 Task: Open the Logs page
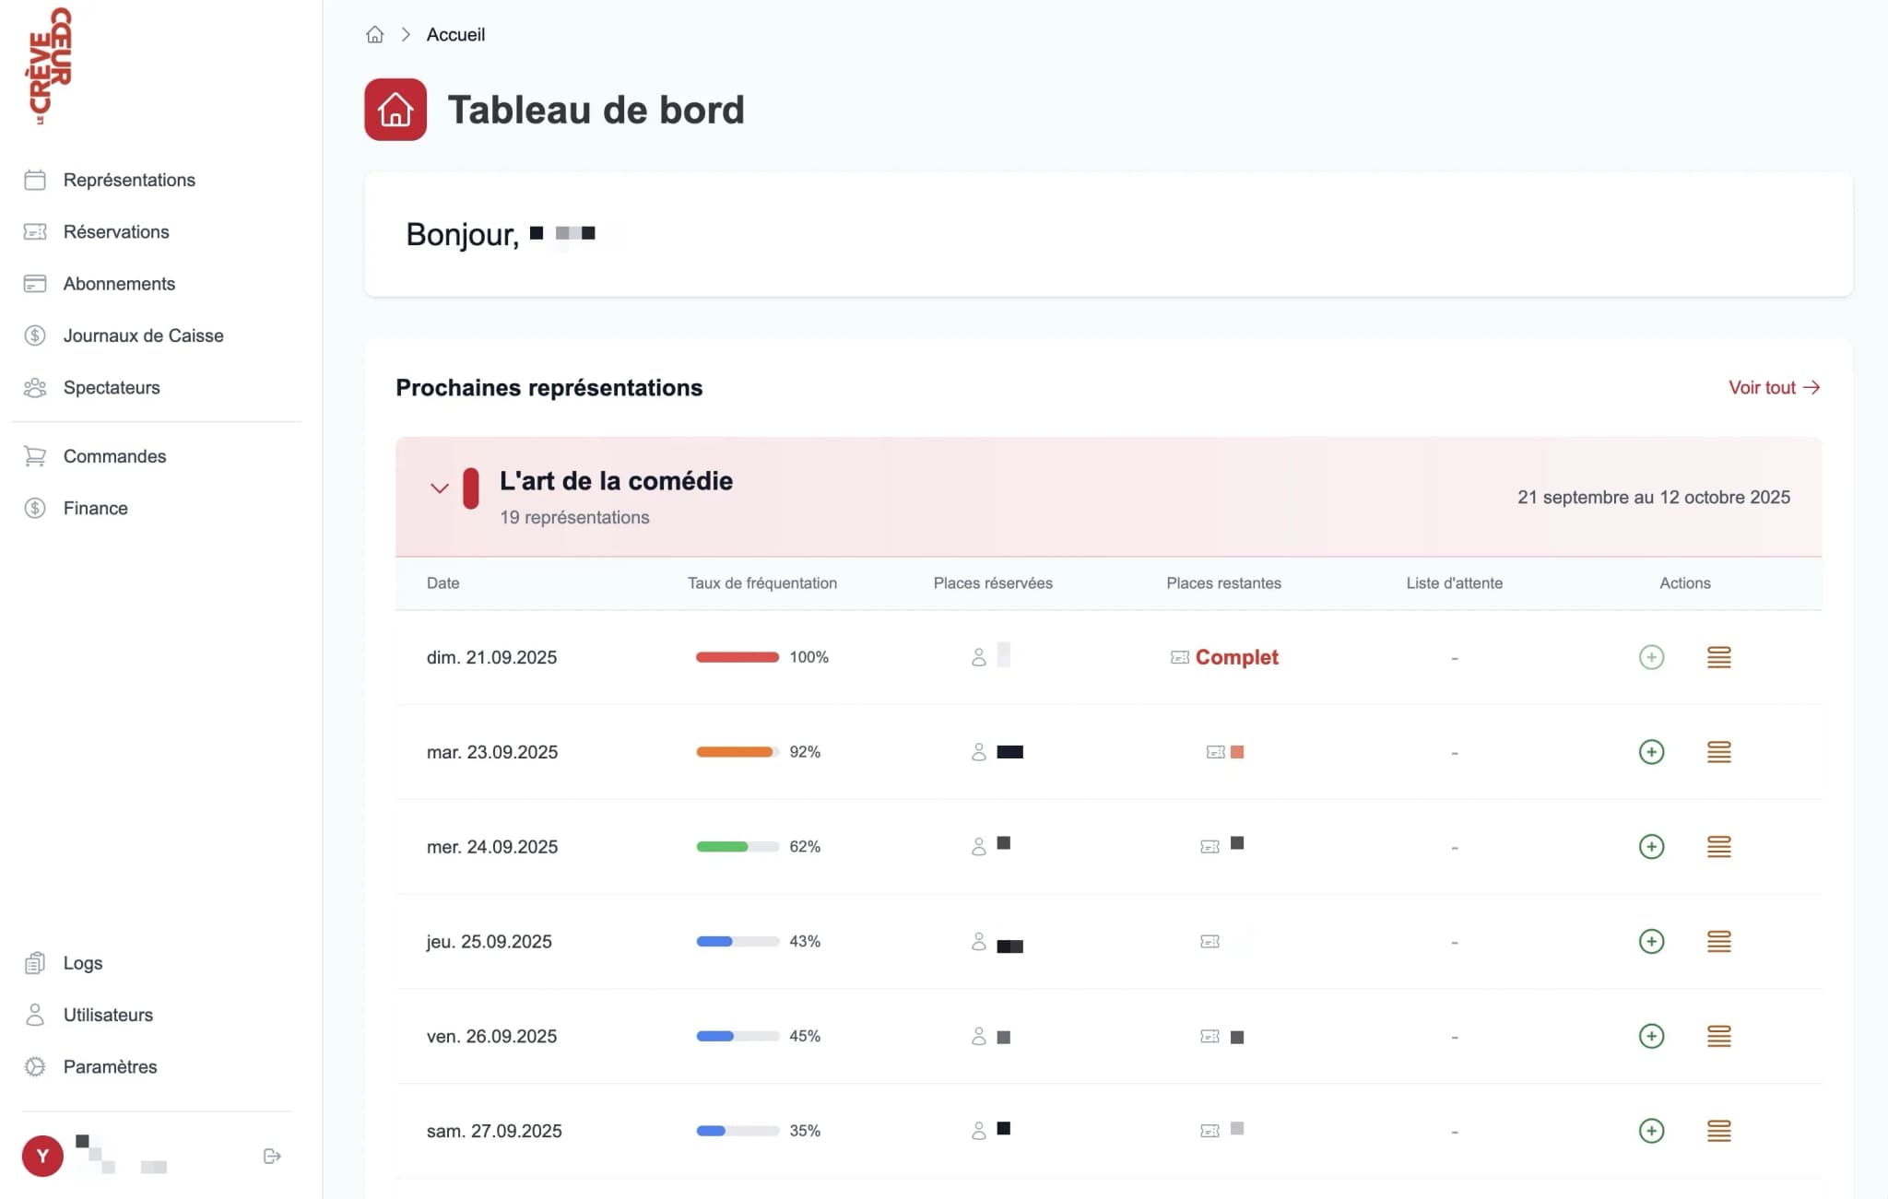[x=83, y=962]
